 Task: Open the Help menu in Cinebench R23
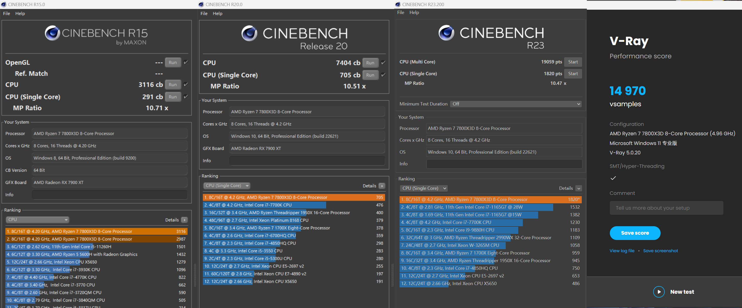pyautogui.click(x=414, y=12)
